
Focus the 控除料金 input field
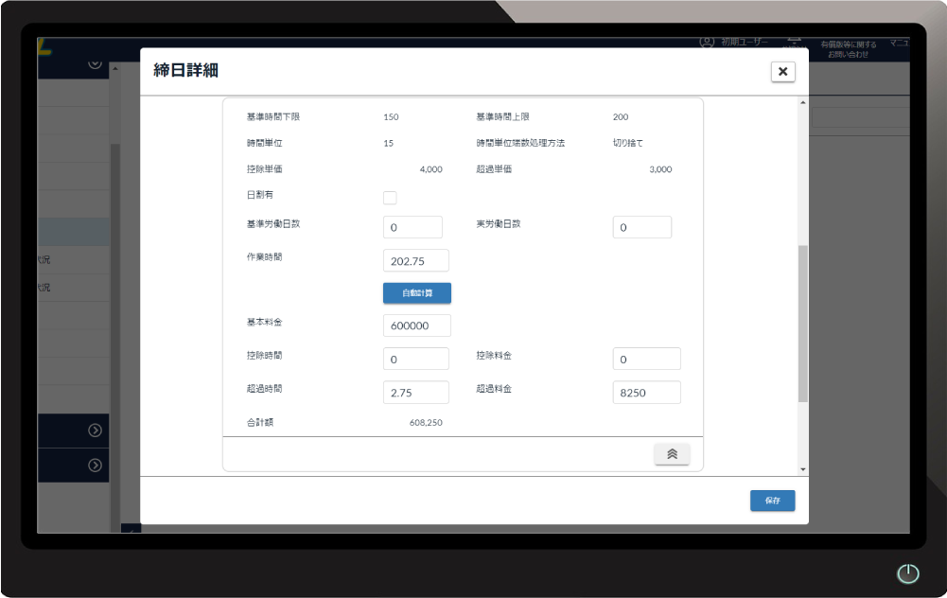pyautogui.click(x=646, y=360)
